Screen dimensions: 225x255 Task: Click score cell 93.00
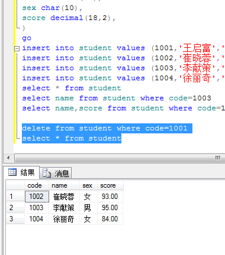click(110, 197)
